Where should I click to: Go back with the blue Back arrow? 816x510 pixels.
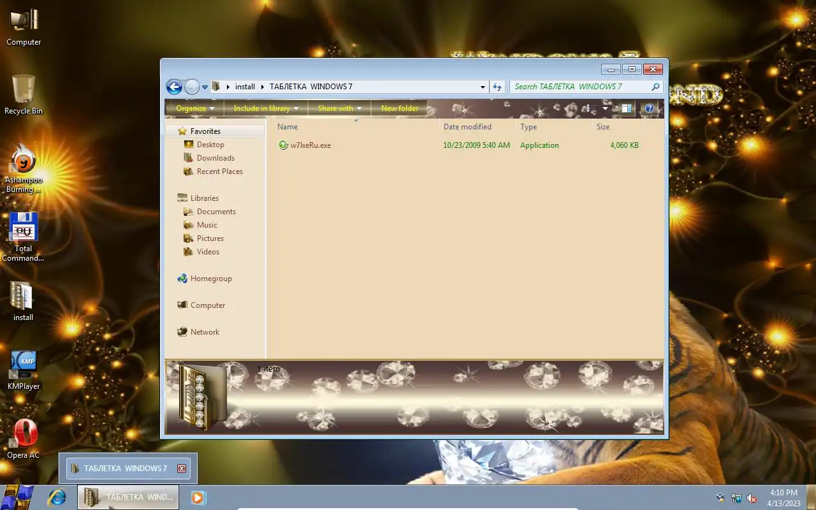tap(174, 87)
